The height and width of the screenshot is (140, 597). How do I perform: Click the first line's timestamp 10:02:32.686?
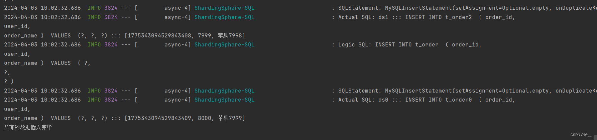pyautogui.click(x=61, y=8)
